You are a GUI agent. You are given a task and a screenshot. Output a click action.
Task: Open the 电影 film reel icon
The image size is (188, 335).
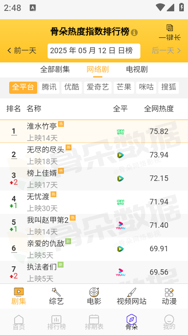coord(94,292)
